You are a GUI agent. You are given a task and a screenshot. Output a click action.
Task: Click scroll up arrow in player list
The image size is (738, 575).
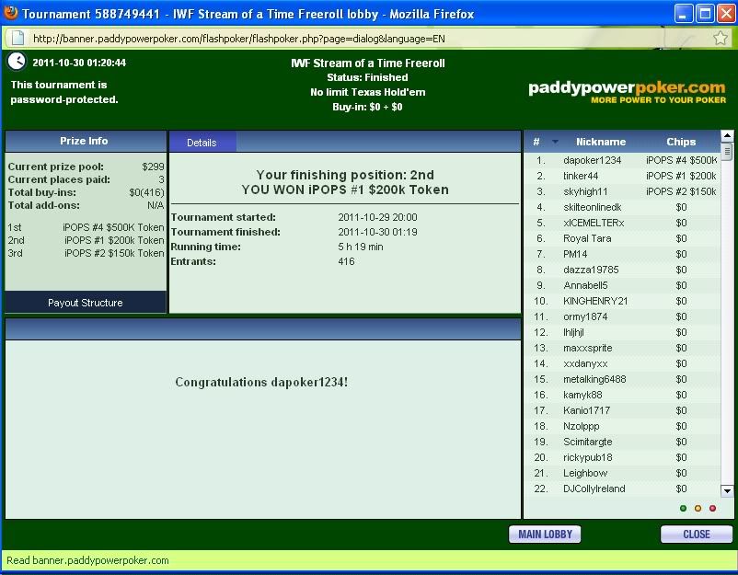point(727,136)
